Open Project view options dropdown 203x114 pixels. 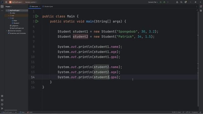click(9, 6)
